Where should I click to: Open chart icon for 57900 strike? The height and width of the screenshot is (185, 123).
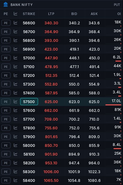tap(15, 137)
